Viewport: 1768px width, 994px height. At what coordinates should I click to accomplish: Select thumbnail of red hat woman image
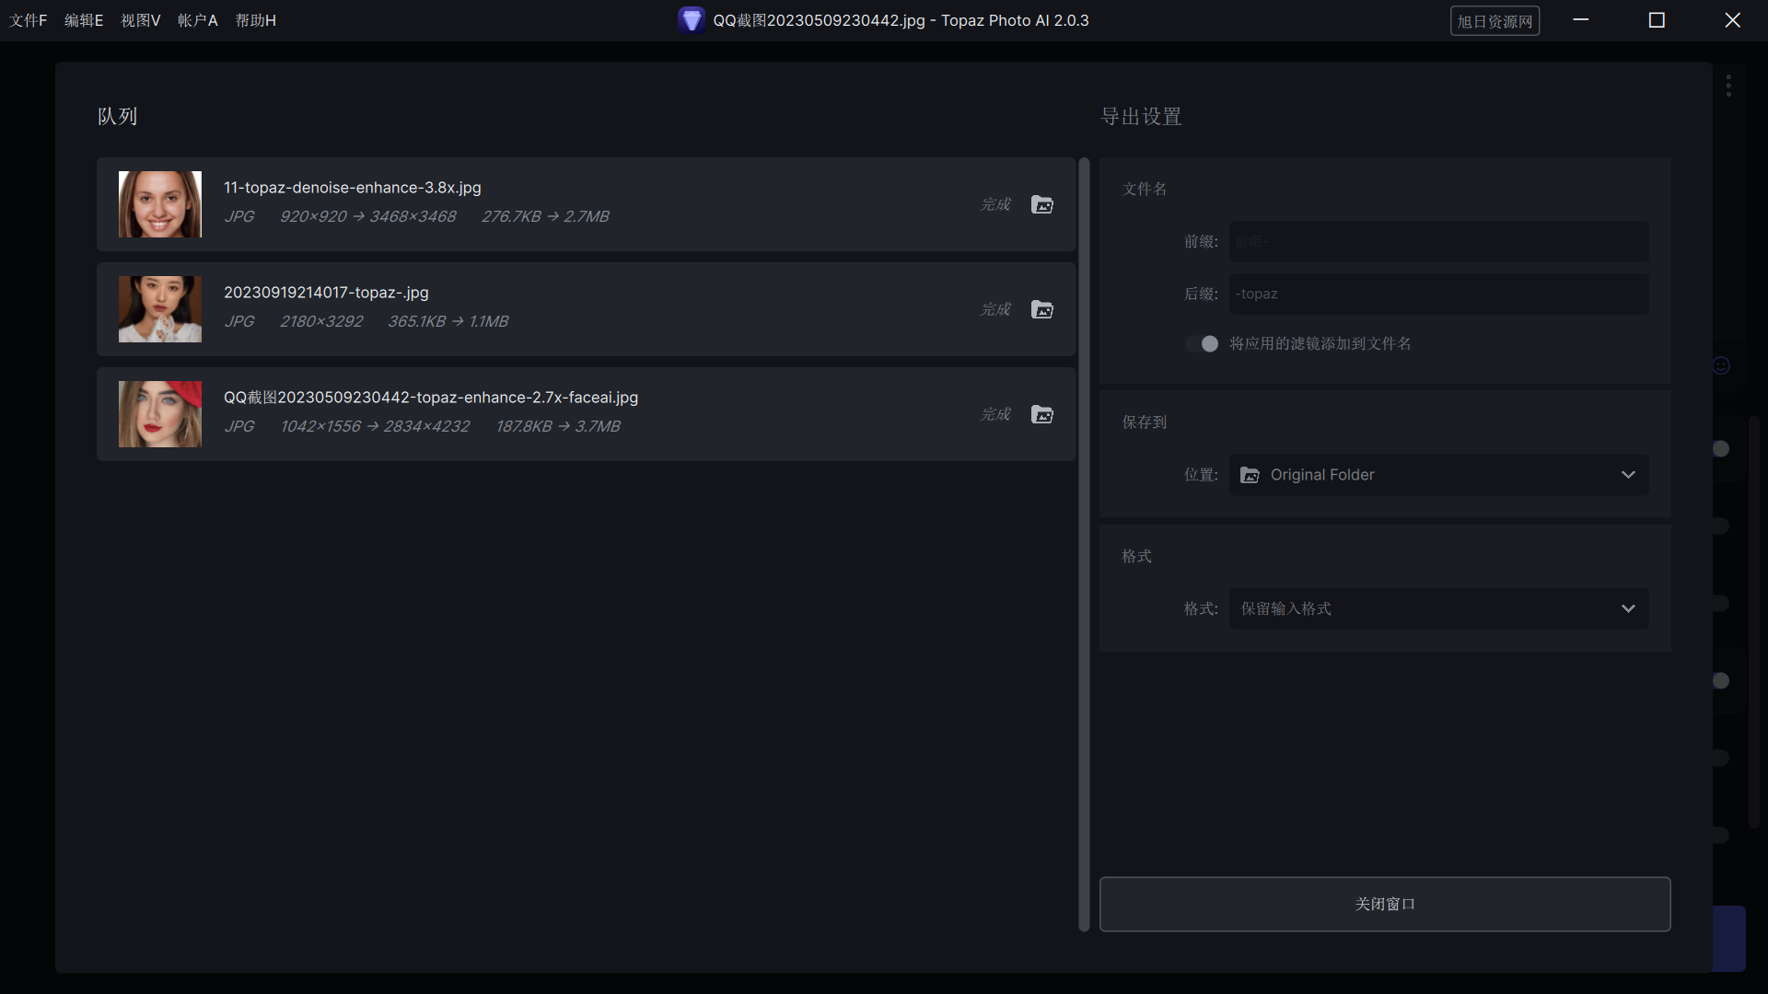[x=160, y=414]
